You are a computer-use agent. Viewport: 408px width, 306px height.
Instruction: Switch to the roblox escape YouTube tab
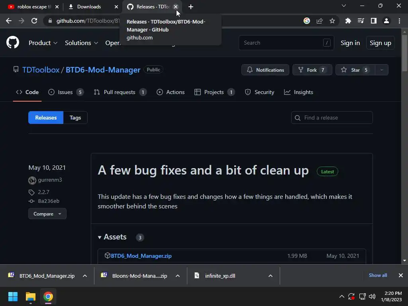(29, 7)
